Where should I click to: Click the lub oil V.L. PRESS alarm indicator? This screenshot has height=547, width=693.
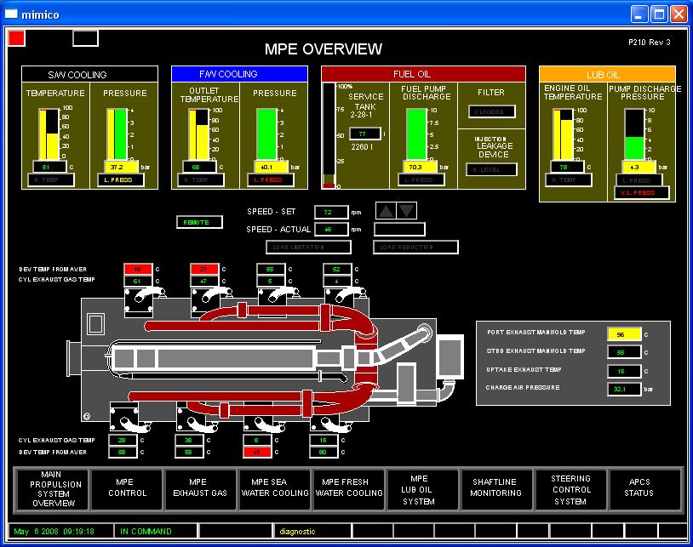coord(642,192)
